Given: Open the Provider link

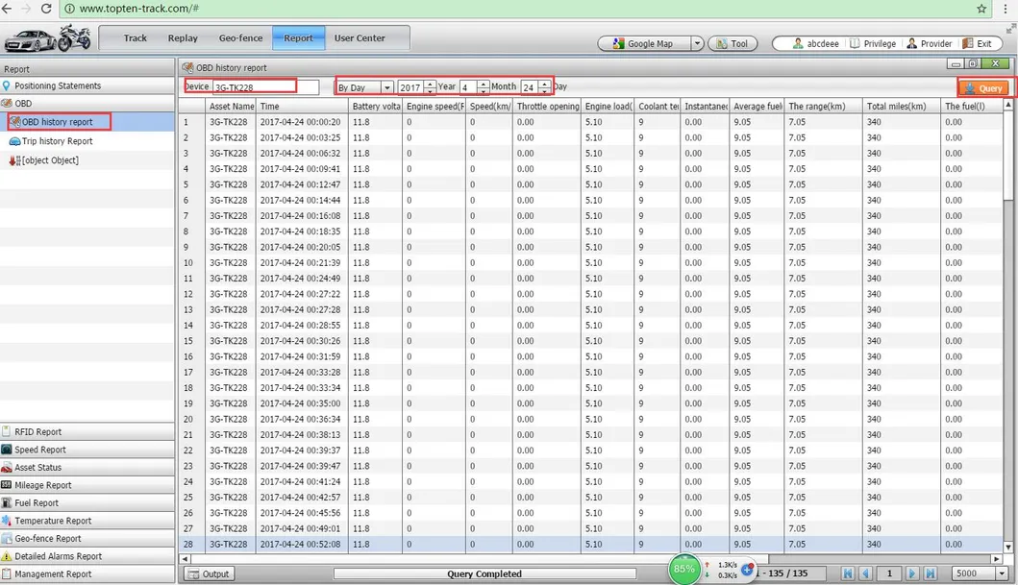Looking at the screenshot, I should 929,43.
